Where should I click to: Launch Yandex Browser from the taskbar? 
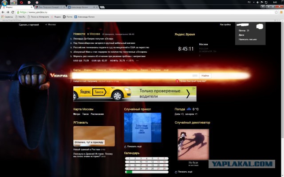click(37, 3)
